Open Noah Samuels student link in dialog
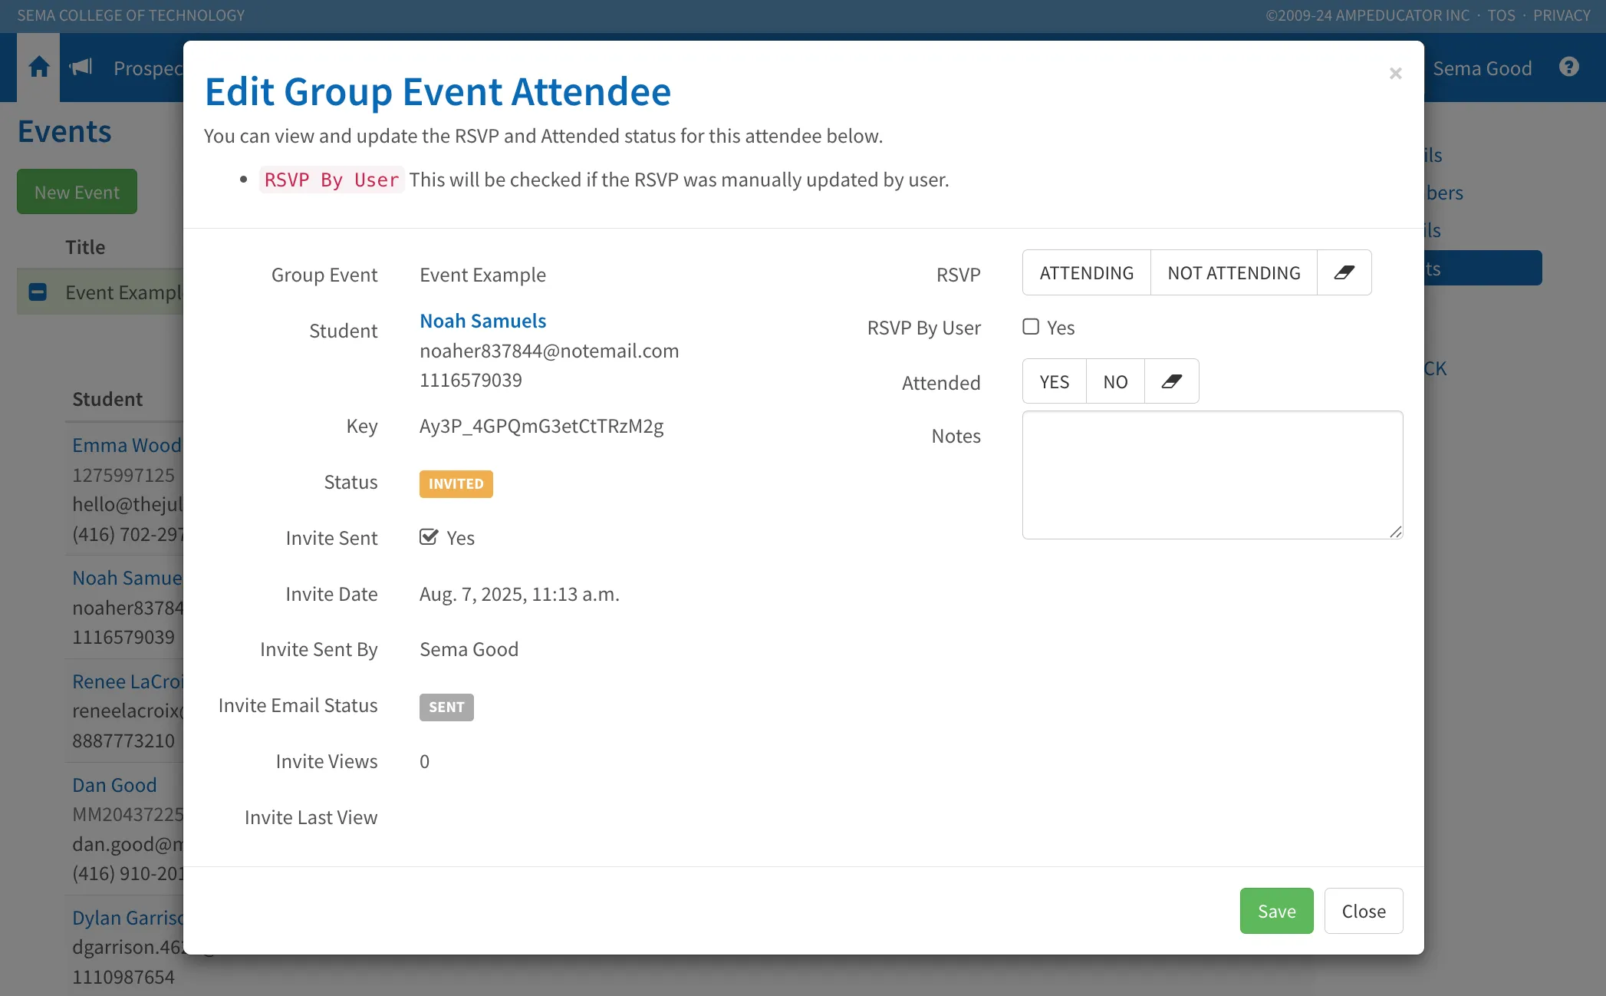The height and width of the screenshot is (996, 1606). point(482,321)
